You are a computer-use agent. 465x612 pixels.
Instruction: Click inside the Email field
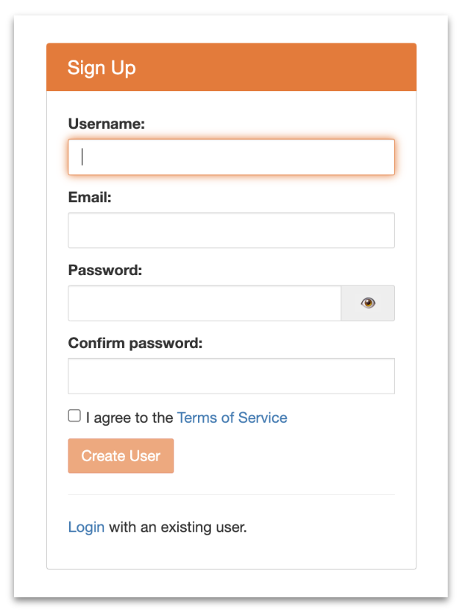tap(231, 230)
